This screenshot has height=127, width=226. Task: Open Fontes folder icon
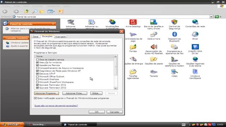[133, 48]
